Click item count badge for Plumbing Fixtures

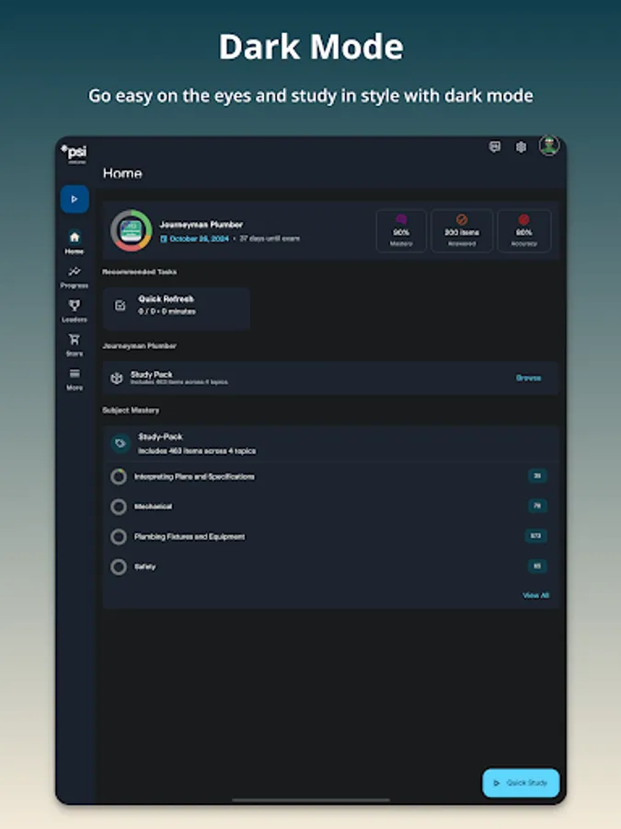click(535, 536)
